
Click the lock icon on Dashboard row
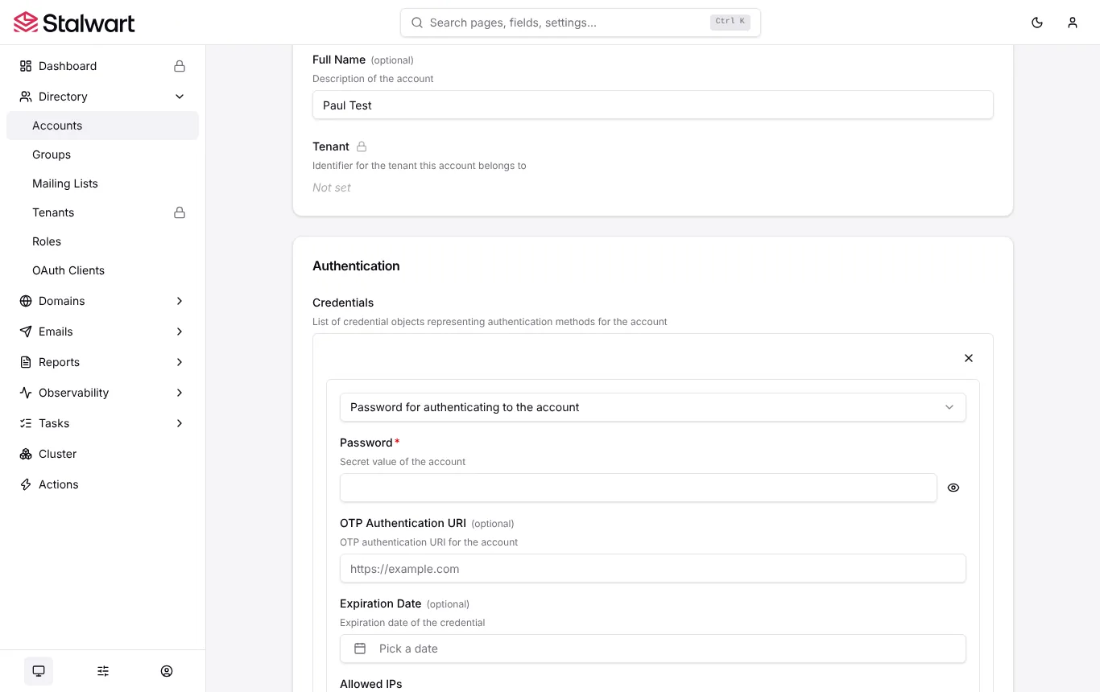point(180,66)
